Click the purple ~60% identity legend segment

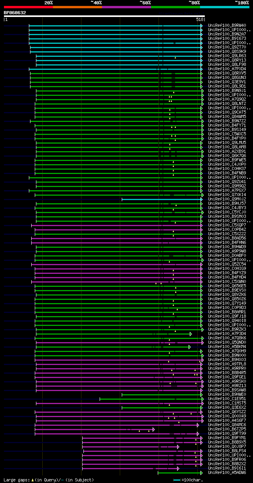(126, 7)
